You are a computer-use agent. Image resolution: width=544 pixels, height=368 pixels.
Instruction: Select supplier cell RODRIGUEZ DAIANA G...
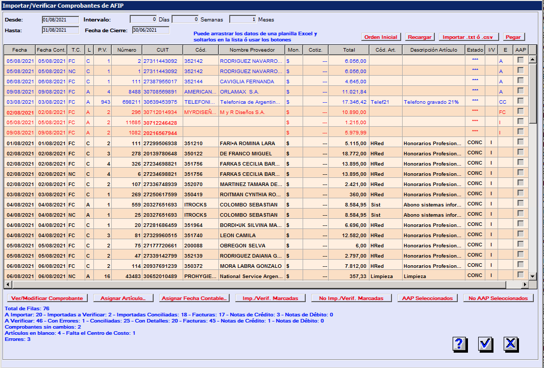coord(252,256)
